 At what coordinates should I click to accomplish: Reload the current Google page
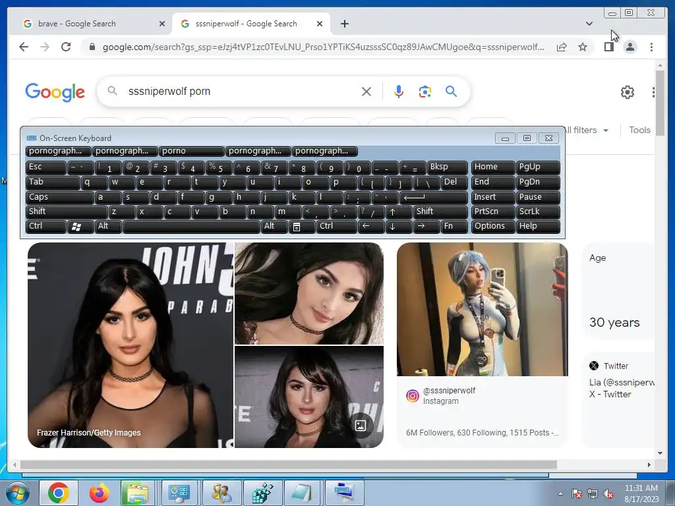(66, 47)
